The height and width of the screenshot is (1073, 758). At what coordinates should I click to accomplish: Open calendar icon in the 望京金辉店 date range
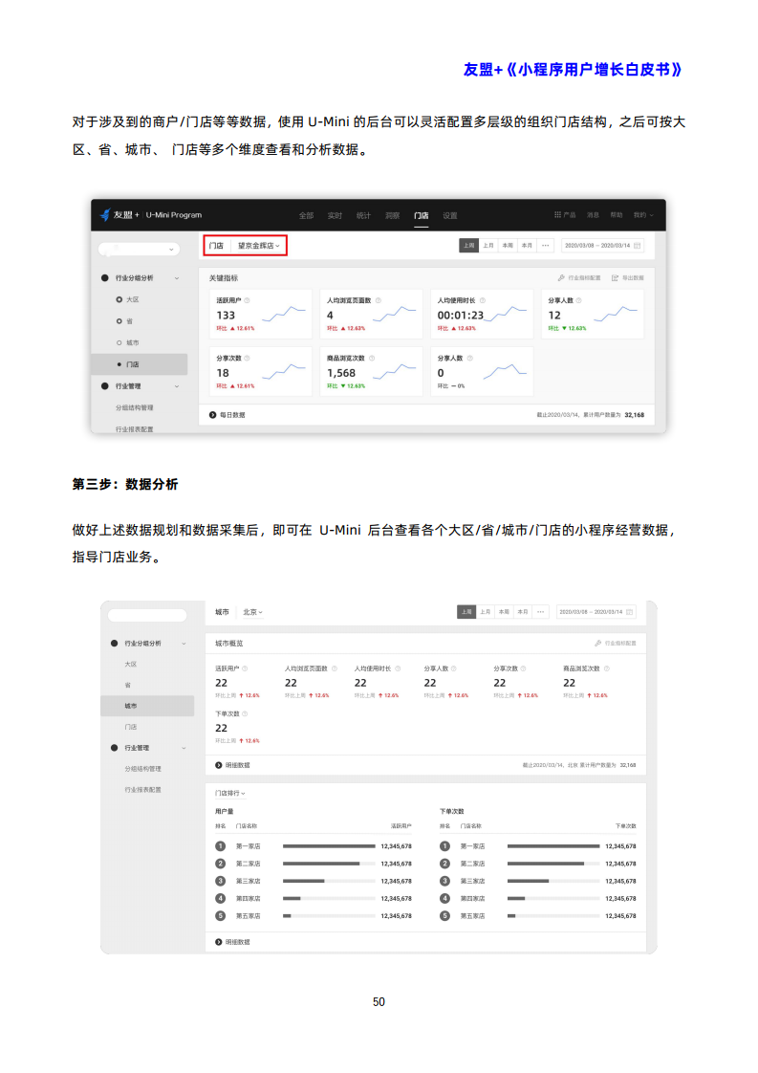click(x=638, y=246)
